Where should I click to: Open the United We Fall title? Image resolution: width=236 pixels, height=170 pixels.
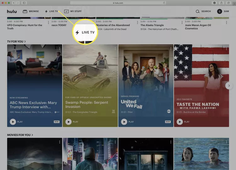pos(132,104)
